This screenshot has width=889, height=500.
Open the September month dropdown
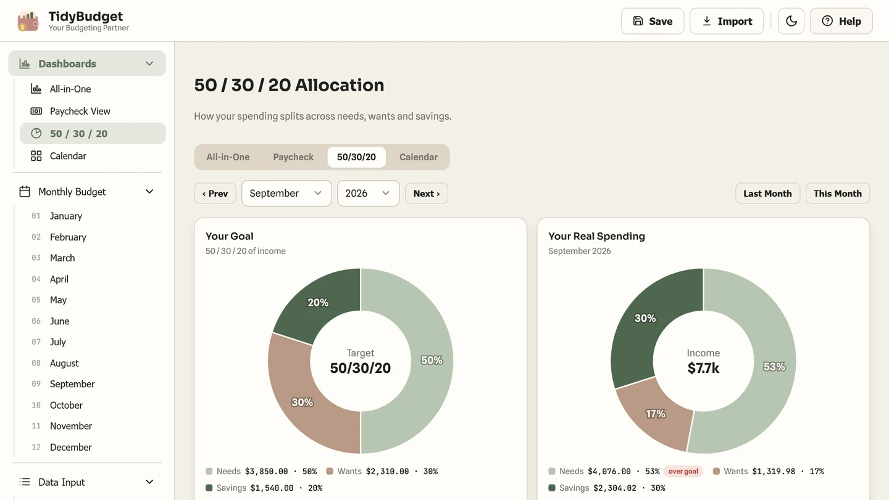tap(286, 193)
